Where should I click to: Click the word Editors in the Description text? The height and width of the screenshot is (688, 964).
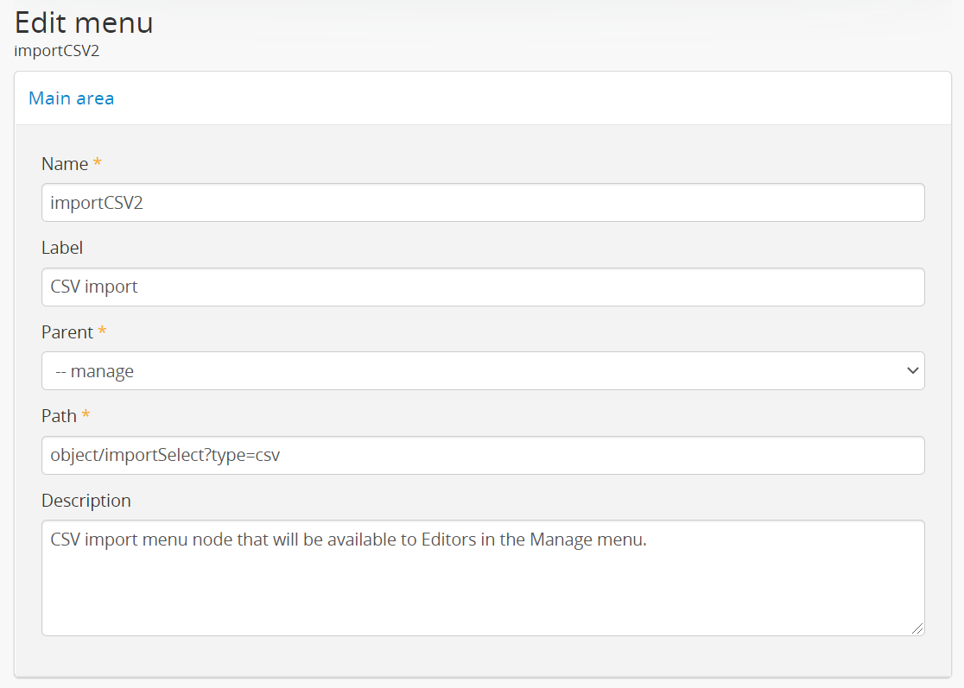450,540
